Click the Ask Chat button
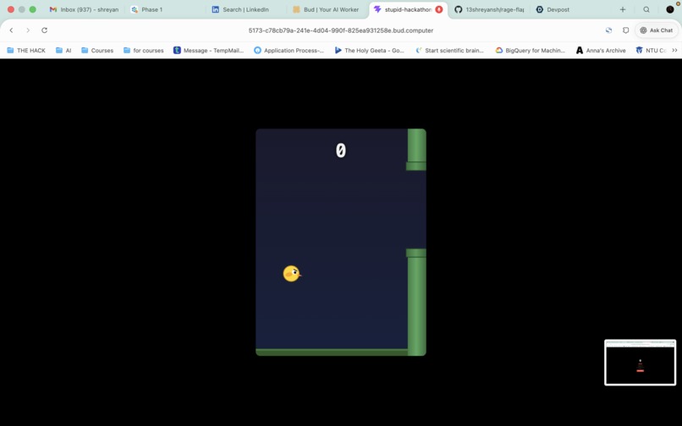This screenshot has width=682, height=426. coord(657,30)
